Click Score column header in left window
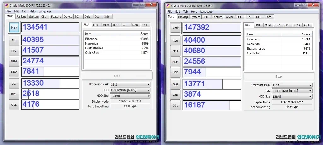This screenshot has height=145, width=323. click(x=135, y=34)
